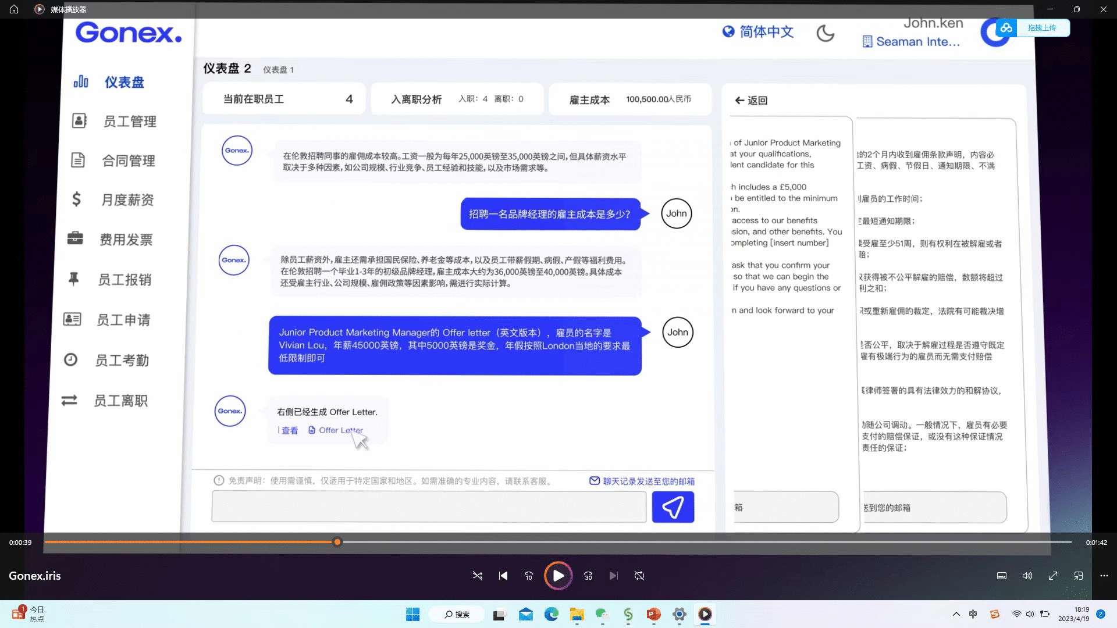1117x628 pixels.
Task: Open the 简体中文 language selector
Action: click(x=757, y=32)
